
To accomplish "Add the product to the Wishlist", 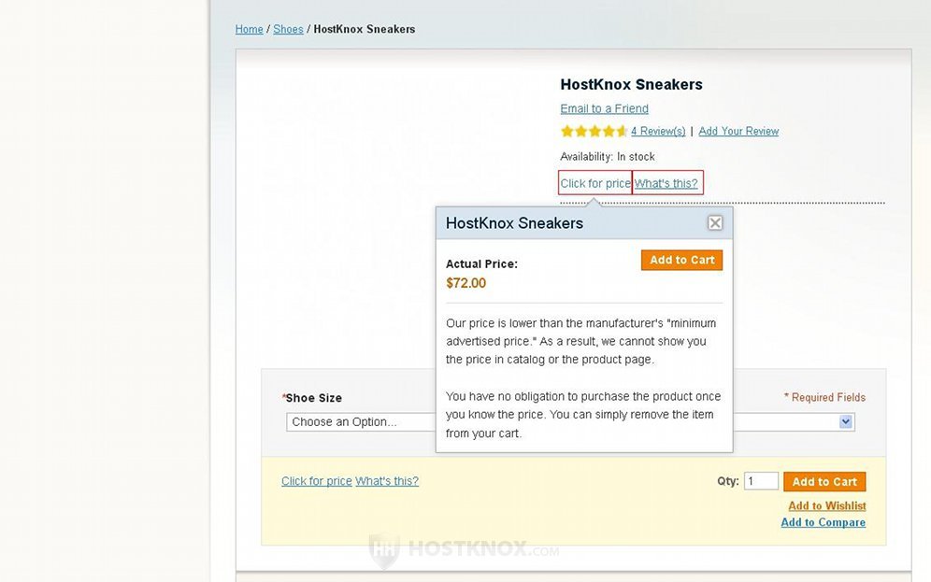I will click(827, 505).
